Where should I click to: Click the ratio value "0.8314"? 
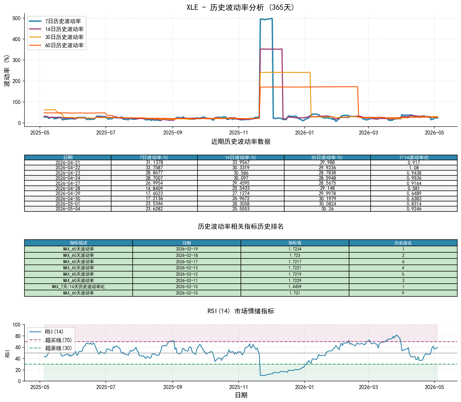pyautogui.click(x=414, y=204)
